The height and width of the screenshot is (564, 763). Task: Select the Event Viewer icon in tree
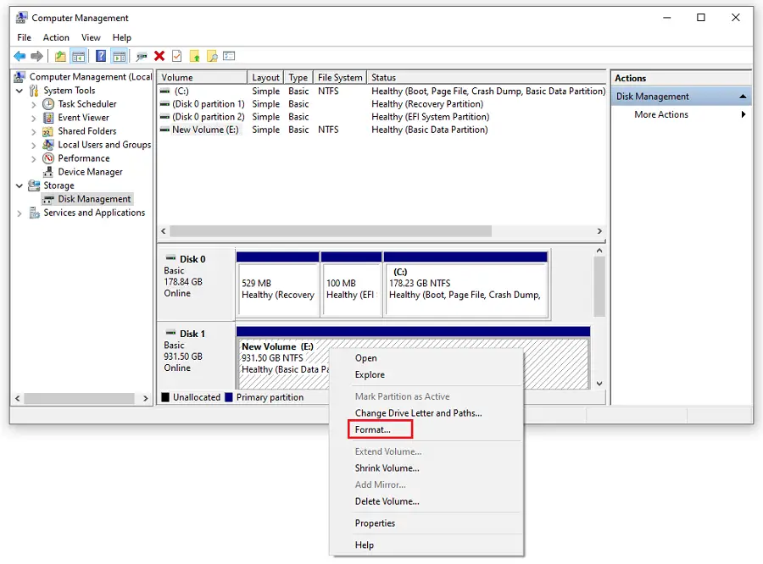(48, 118)
